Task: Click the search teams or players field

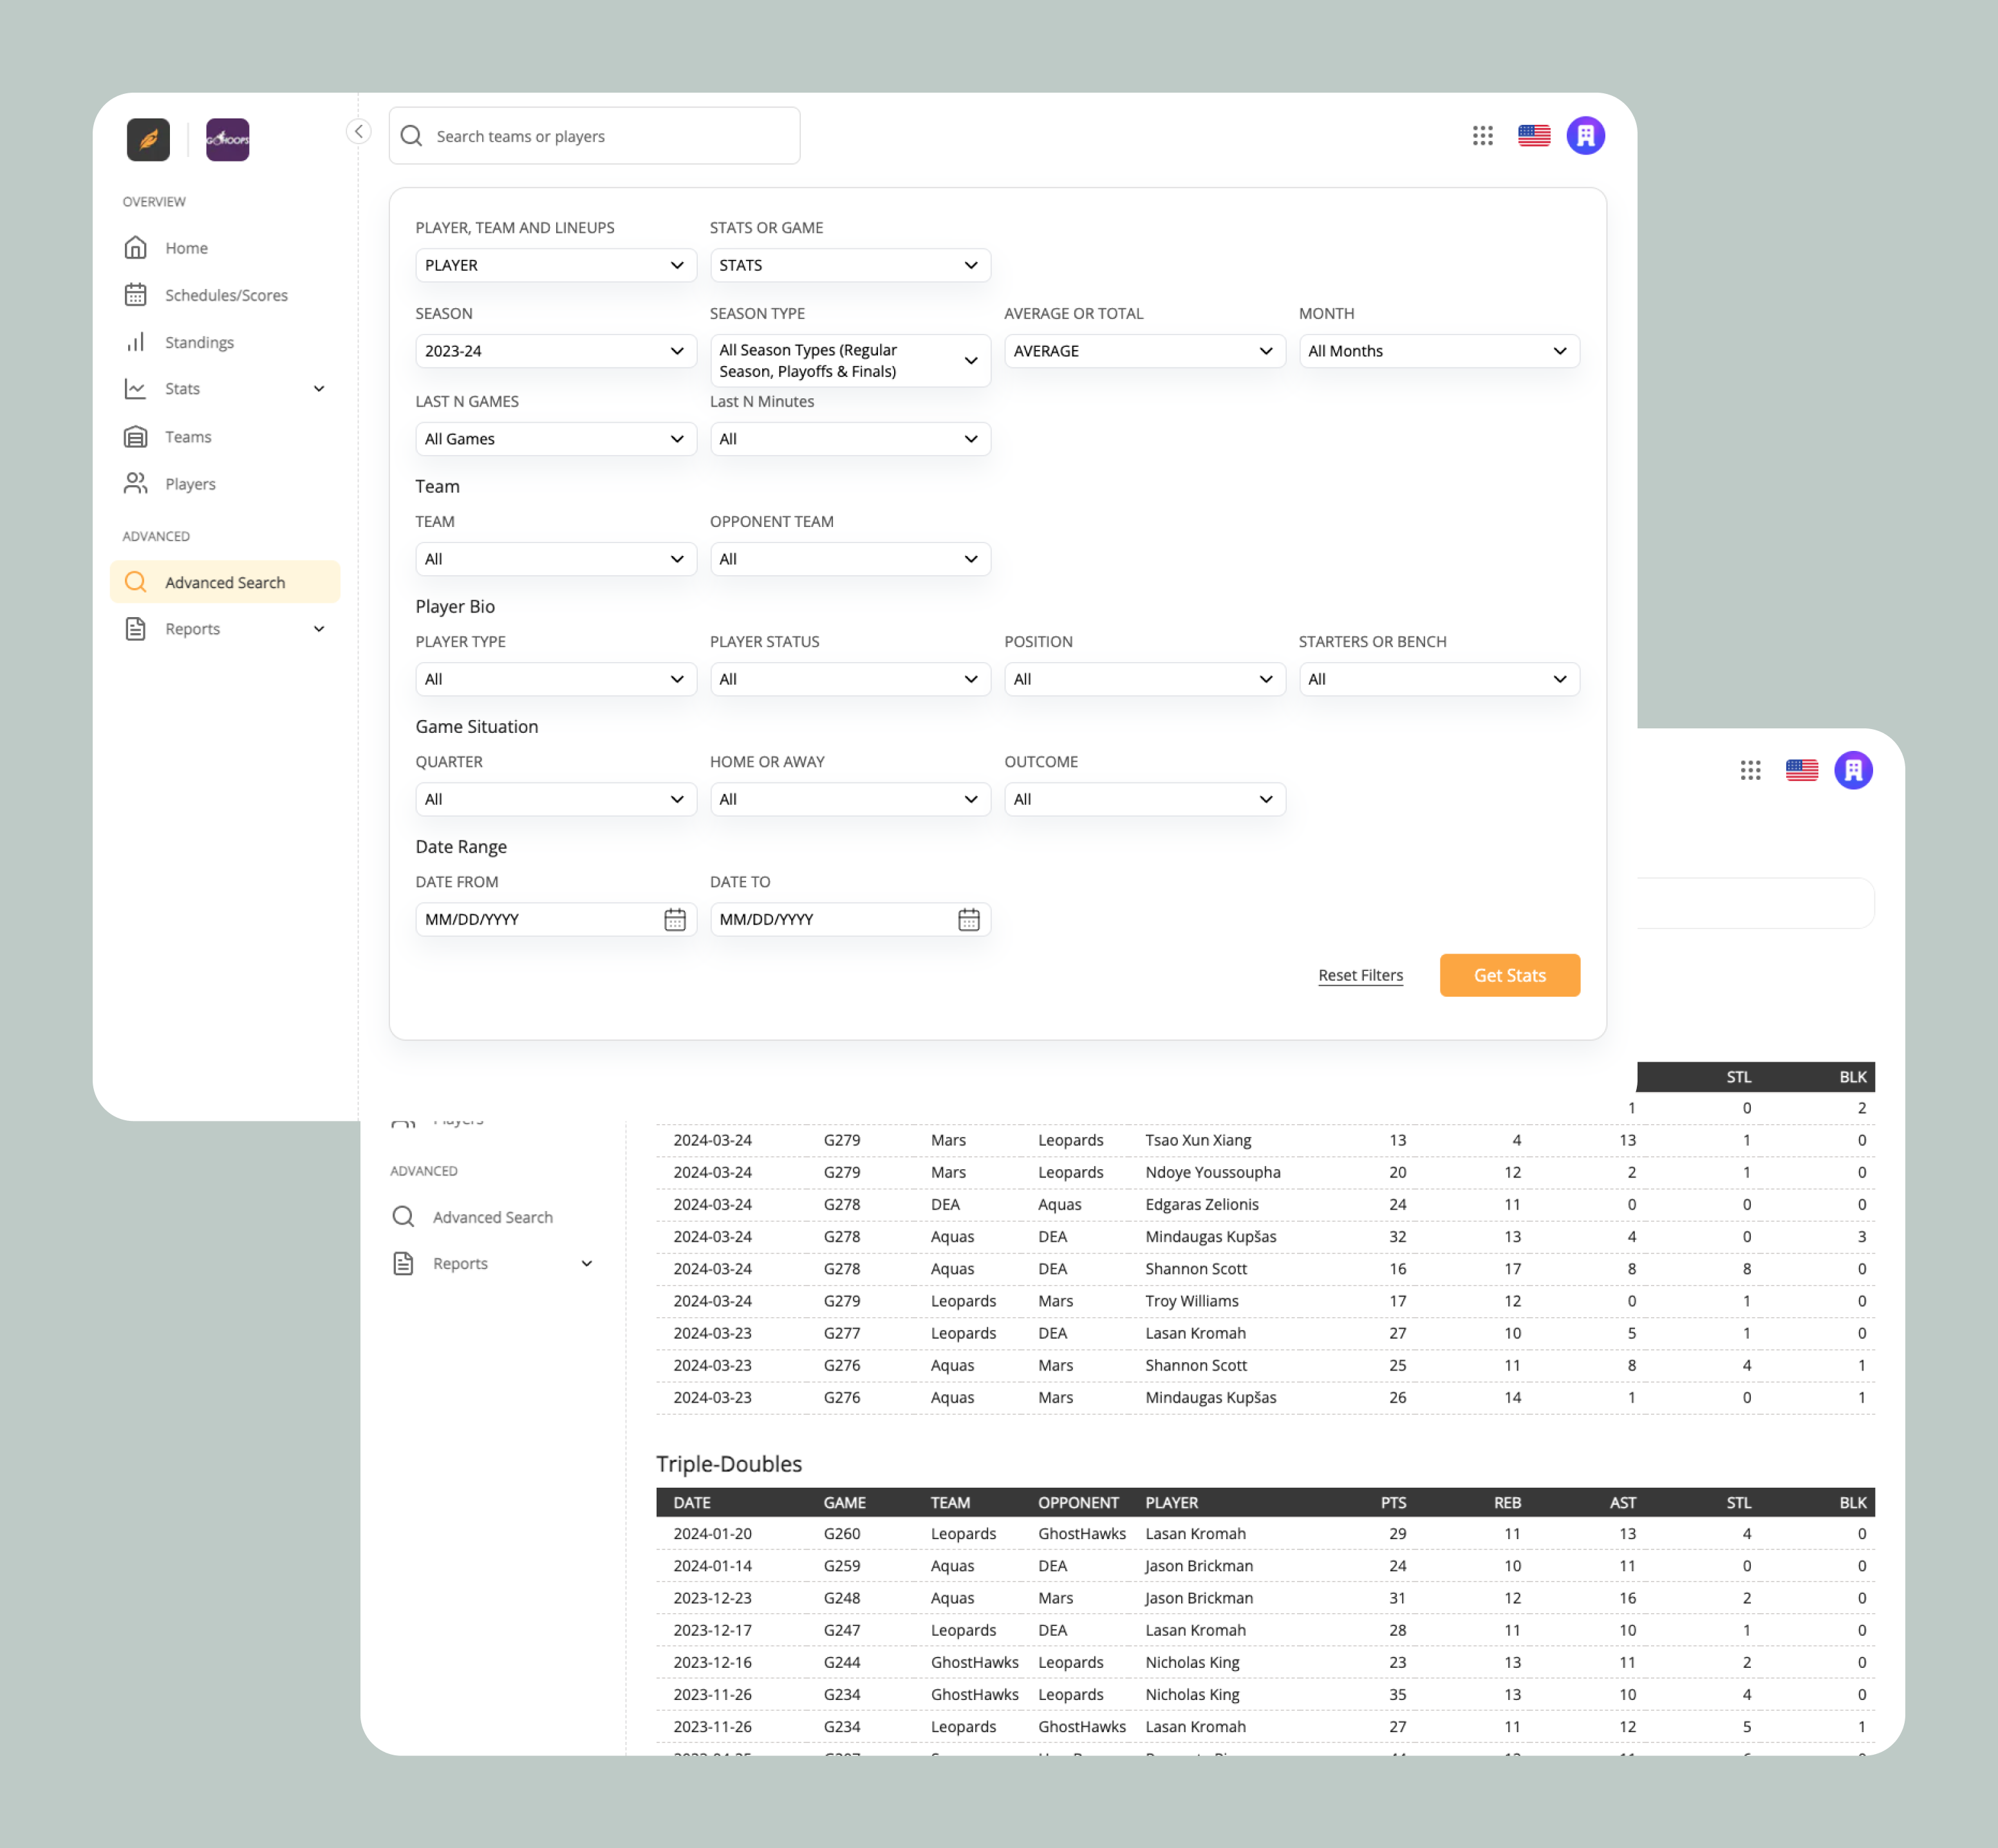Action: pyautogui.click(x=594, y=135)
